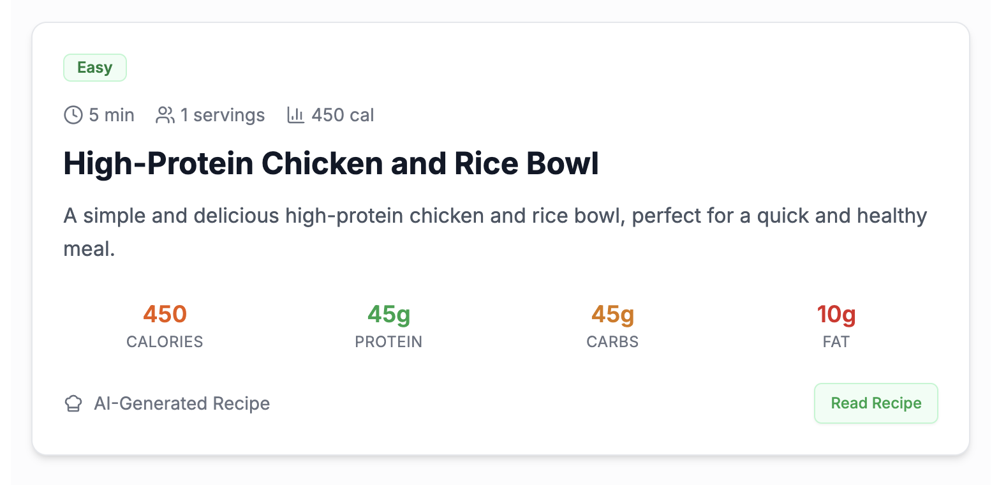Screen dimensions: 999x485
Task: Click the bar chart icon by 450 cal
Action: (x=296, y=115)
